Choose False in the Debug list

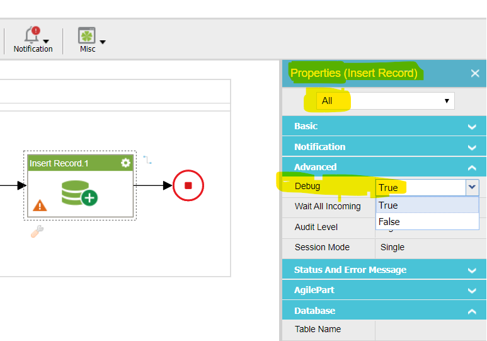[427, 222]
